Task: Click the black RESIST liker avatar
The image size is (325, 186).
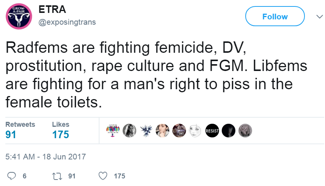Action: [212, 131]
